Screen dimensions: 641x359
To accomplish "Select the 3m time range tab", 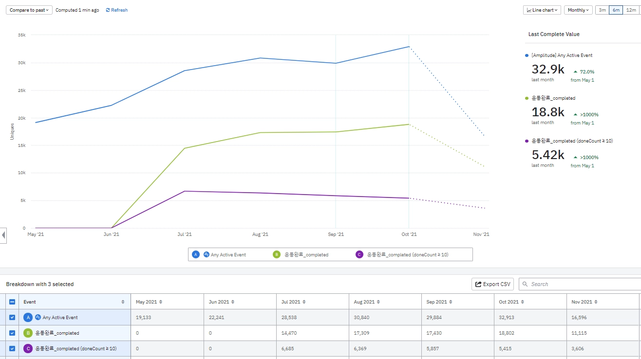I will [602, 10].
